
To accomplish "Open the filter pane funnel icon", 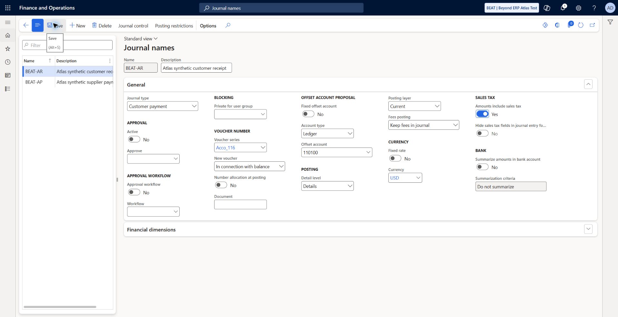I will (610, 22).
